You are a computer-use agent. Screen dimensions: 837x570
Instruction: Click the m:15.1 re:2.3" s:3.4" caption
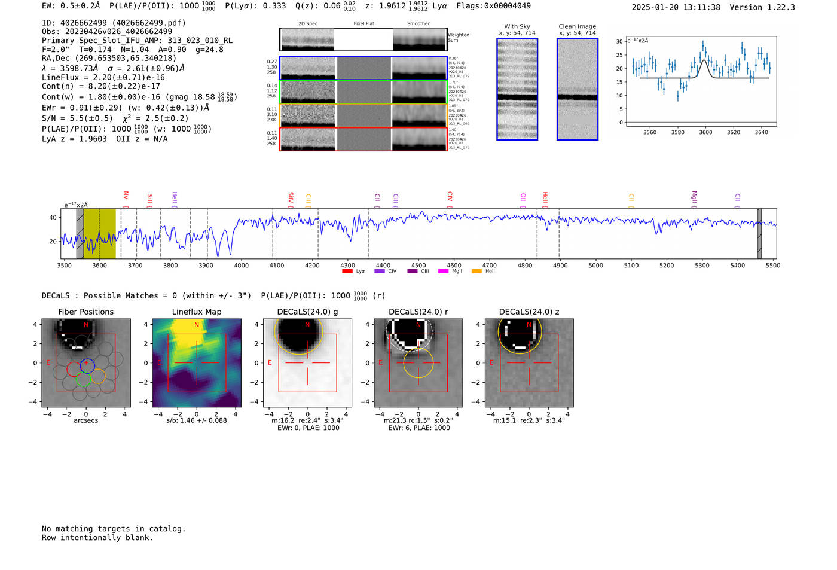point(529,420)
